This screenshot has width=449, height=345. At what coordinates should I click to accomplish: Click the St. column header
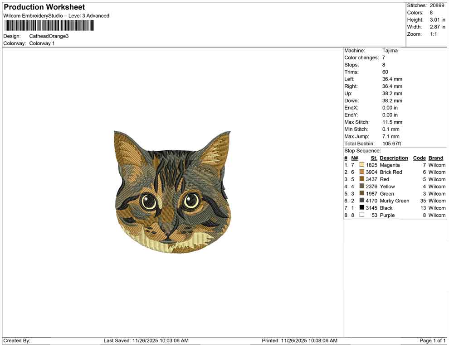[373, 158]
